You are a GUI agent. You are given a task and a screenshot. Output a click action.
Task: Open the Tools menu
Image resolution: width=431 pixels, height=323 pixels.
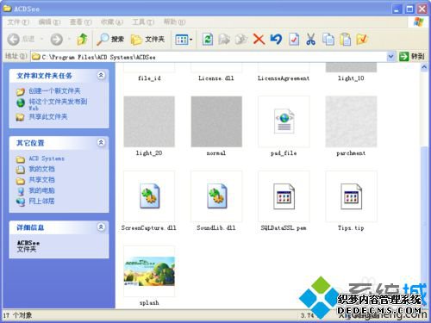(143, 22)
